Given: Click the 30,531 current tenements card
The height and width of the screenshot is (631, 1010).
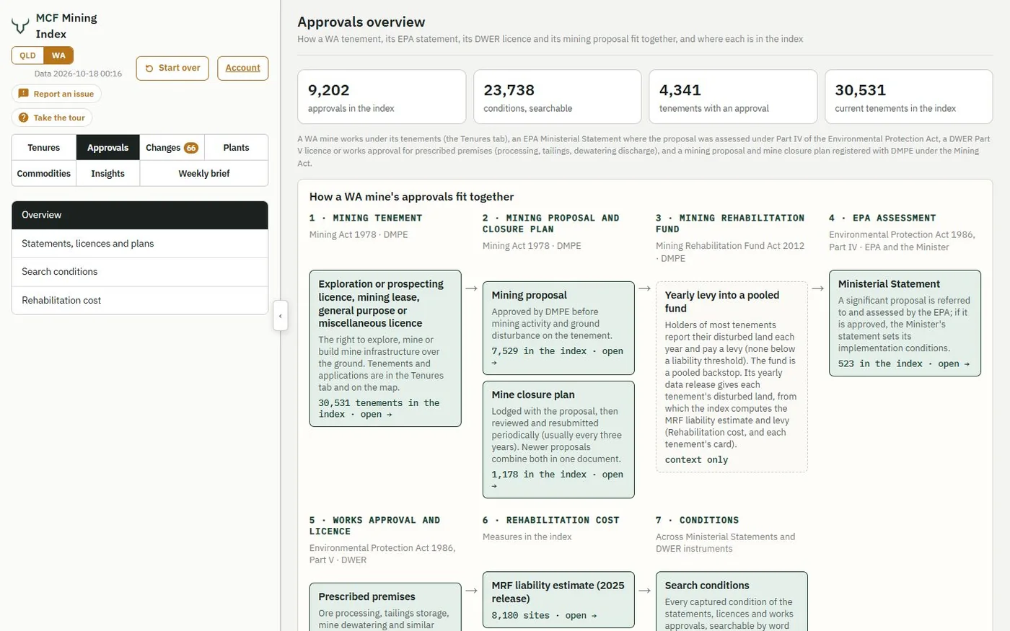Looking at the screenshot, I should coord(909,97).
